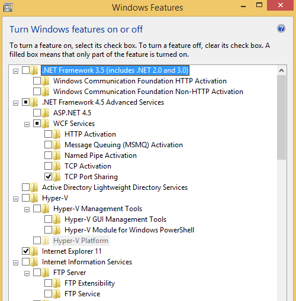The height and width of the screenshot is (301, 296).
Task: Click folder icon beside HTTP Activation
Action: 57,134
